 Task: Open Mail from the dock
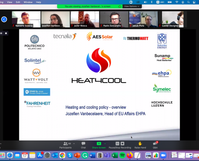17,155
